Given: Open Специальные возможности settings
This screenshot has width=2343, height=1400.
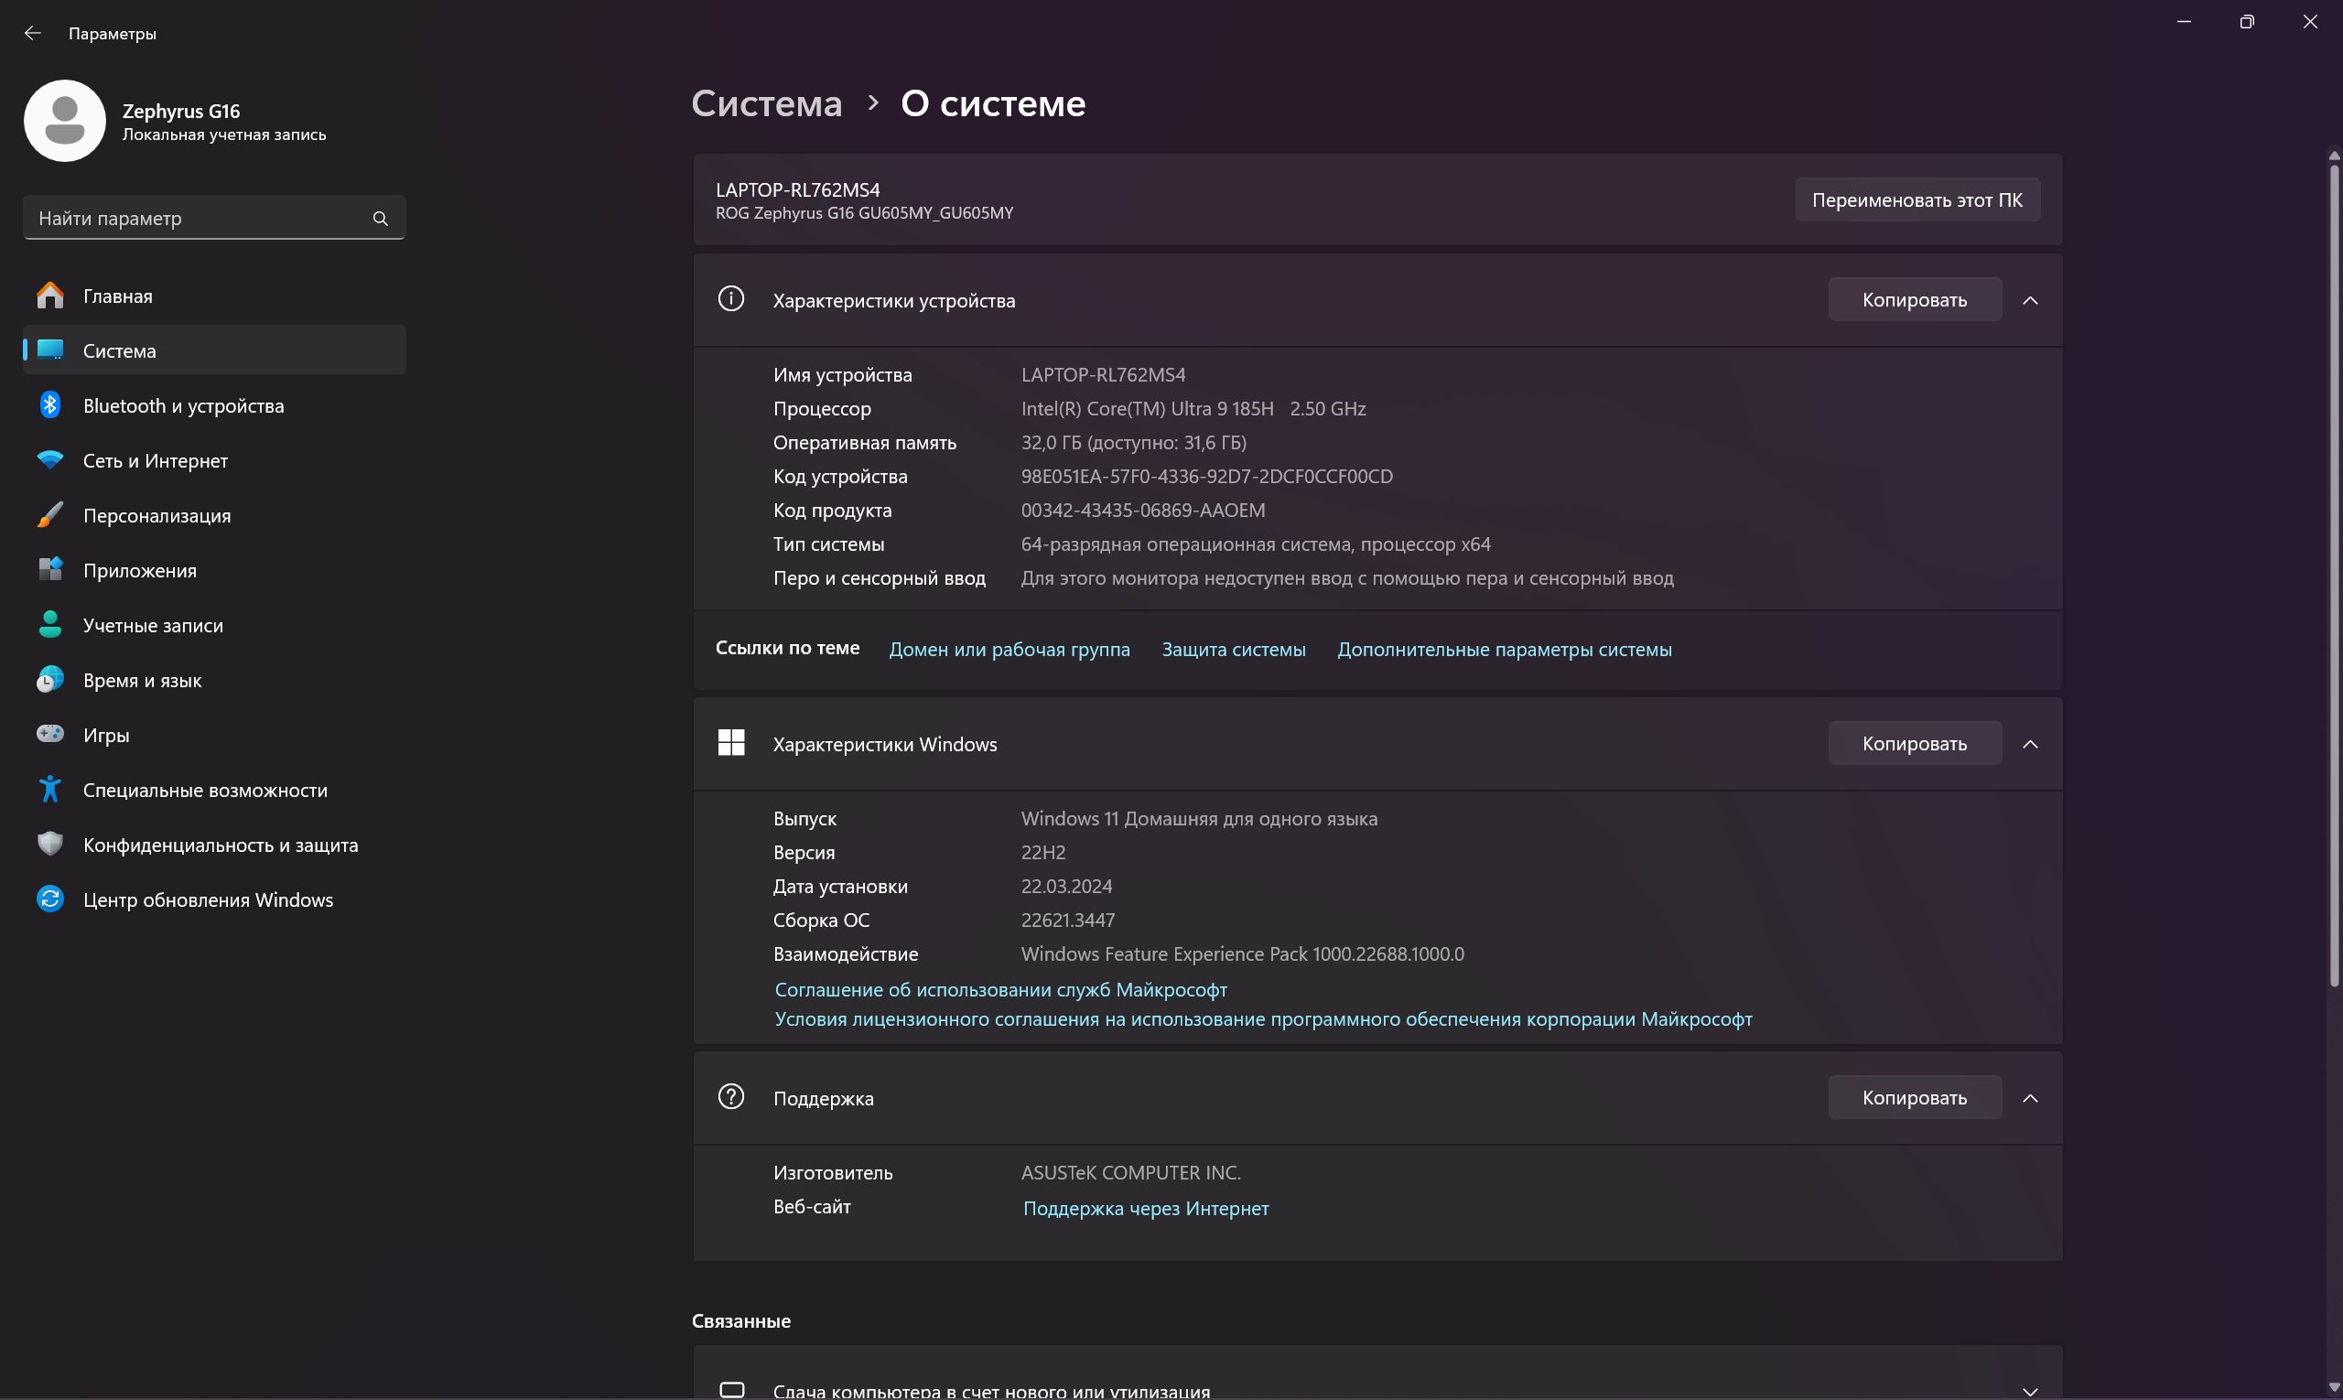Looking at the screenshot, I should tap(214, 790).
